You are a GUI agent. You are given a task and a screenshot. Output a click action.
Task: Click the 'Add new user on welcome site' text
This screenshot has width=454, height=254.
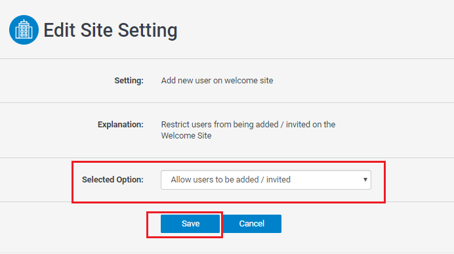(x=217, y=81)
